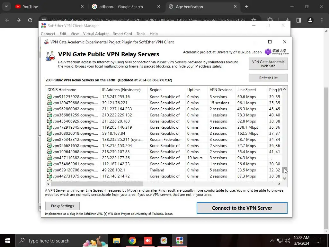
Task: Switch to atfbooru Google Search tab
Action: tap(126, 6)
